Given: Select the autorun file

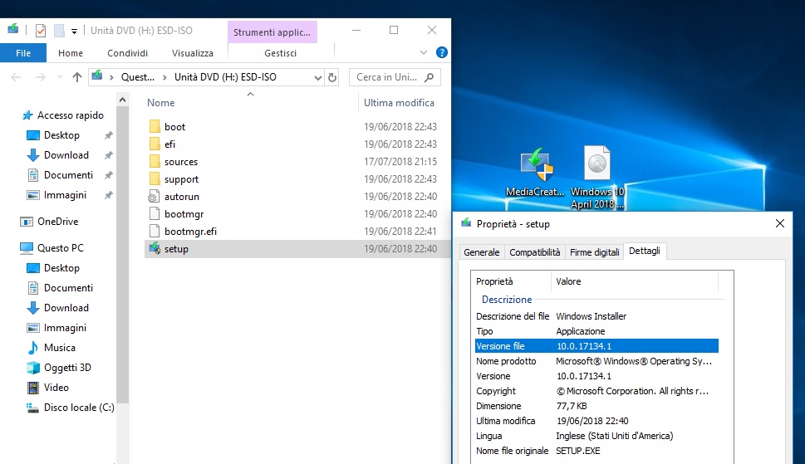Looking at the screenshot, I should click(182, 197).
